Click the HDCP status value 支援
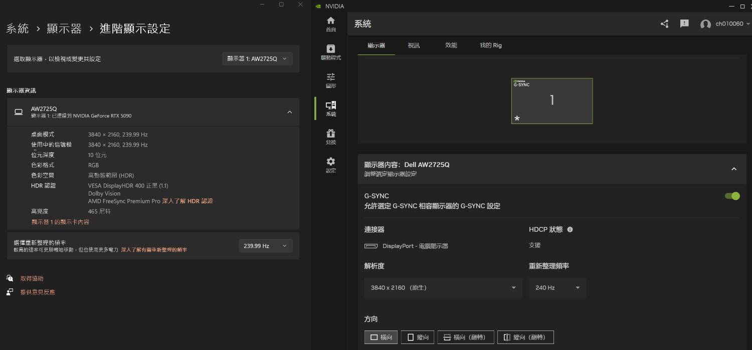 click(535, 245)
